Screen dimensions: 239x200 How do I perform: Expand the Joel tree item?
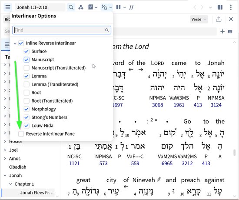pyautogui.click(x=5, y=150)
